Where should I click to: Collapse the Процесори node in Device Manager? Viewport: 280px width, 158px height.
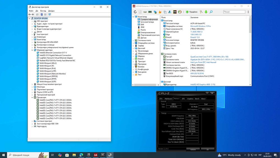tap(32, 97)
